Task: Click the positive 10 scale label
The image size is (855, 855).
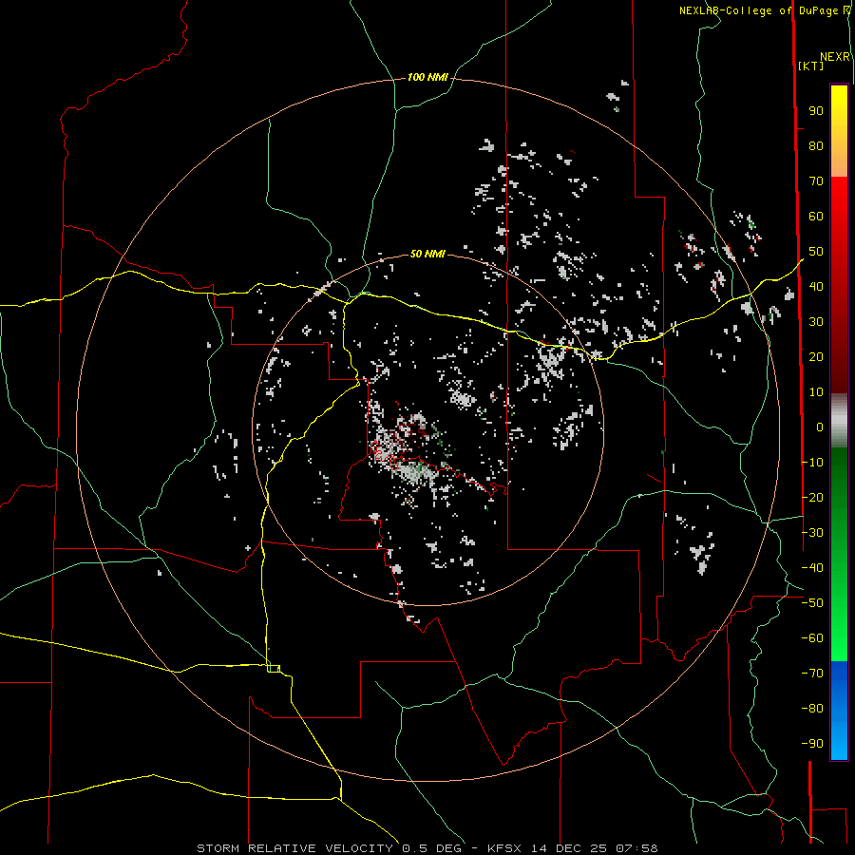Action: point(816,392)
